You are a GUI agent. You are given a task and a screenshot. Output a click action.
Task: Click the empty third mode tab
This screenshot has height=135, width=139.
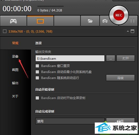coord(67,21)
